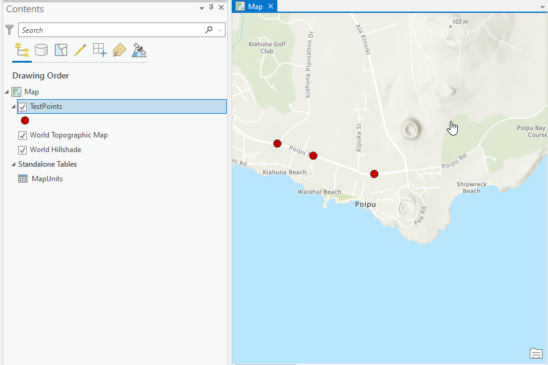
Task: Click in the Contents search box
Action: [x=113, y=30]
